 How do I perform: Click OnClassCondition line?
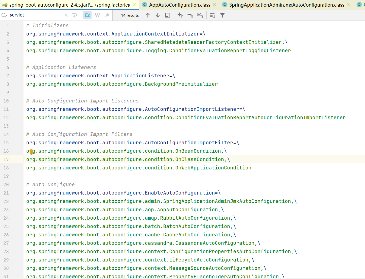coord(128,159)
